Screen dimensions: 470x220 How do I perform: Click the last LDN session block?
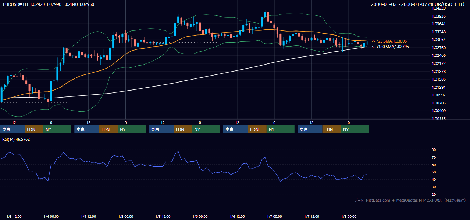tap(332, 129)
